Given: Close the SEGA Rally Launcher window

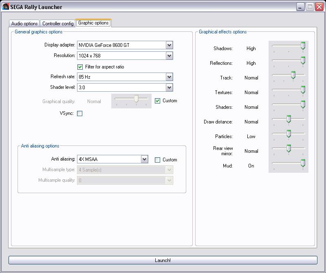Looking at the screenshot, I should tap(319, 7).
